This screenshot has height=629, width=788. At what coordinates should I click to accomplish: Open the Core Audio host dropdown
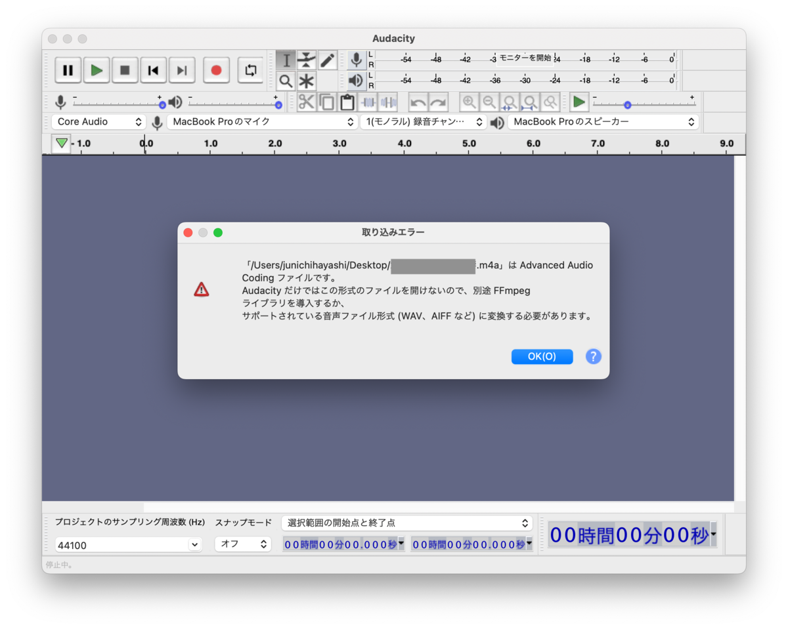tap(99, 122)
